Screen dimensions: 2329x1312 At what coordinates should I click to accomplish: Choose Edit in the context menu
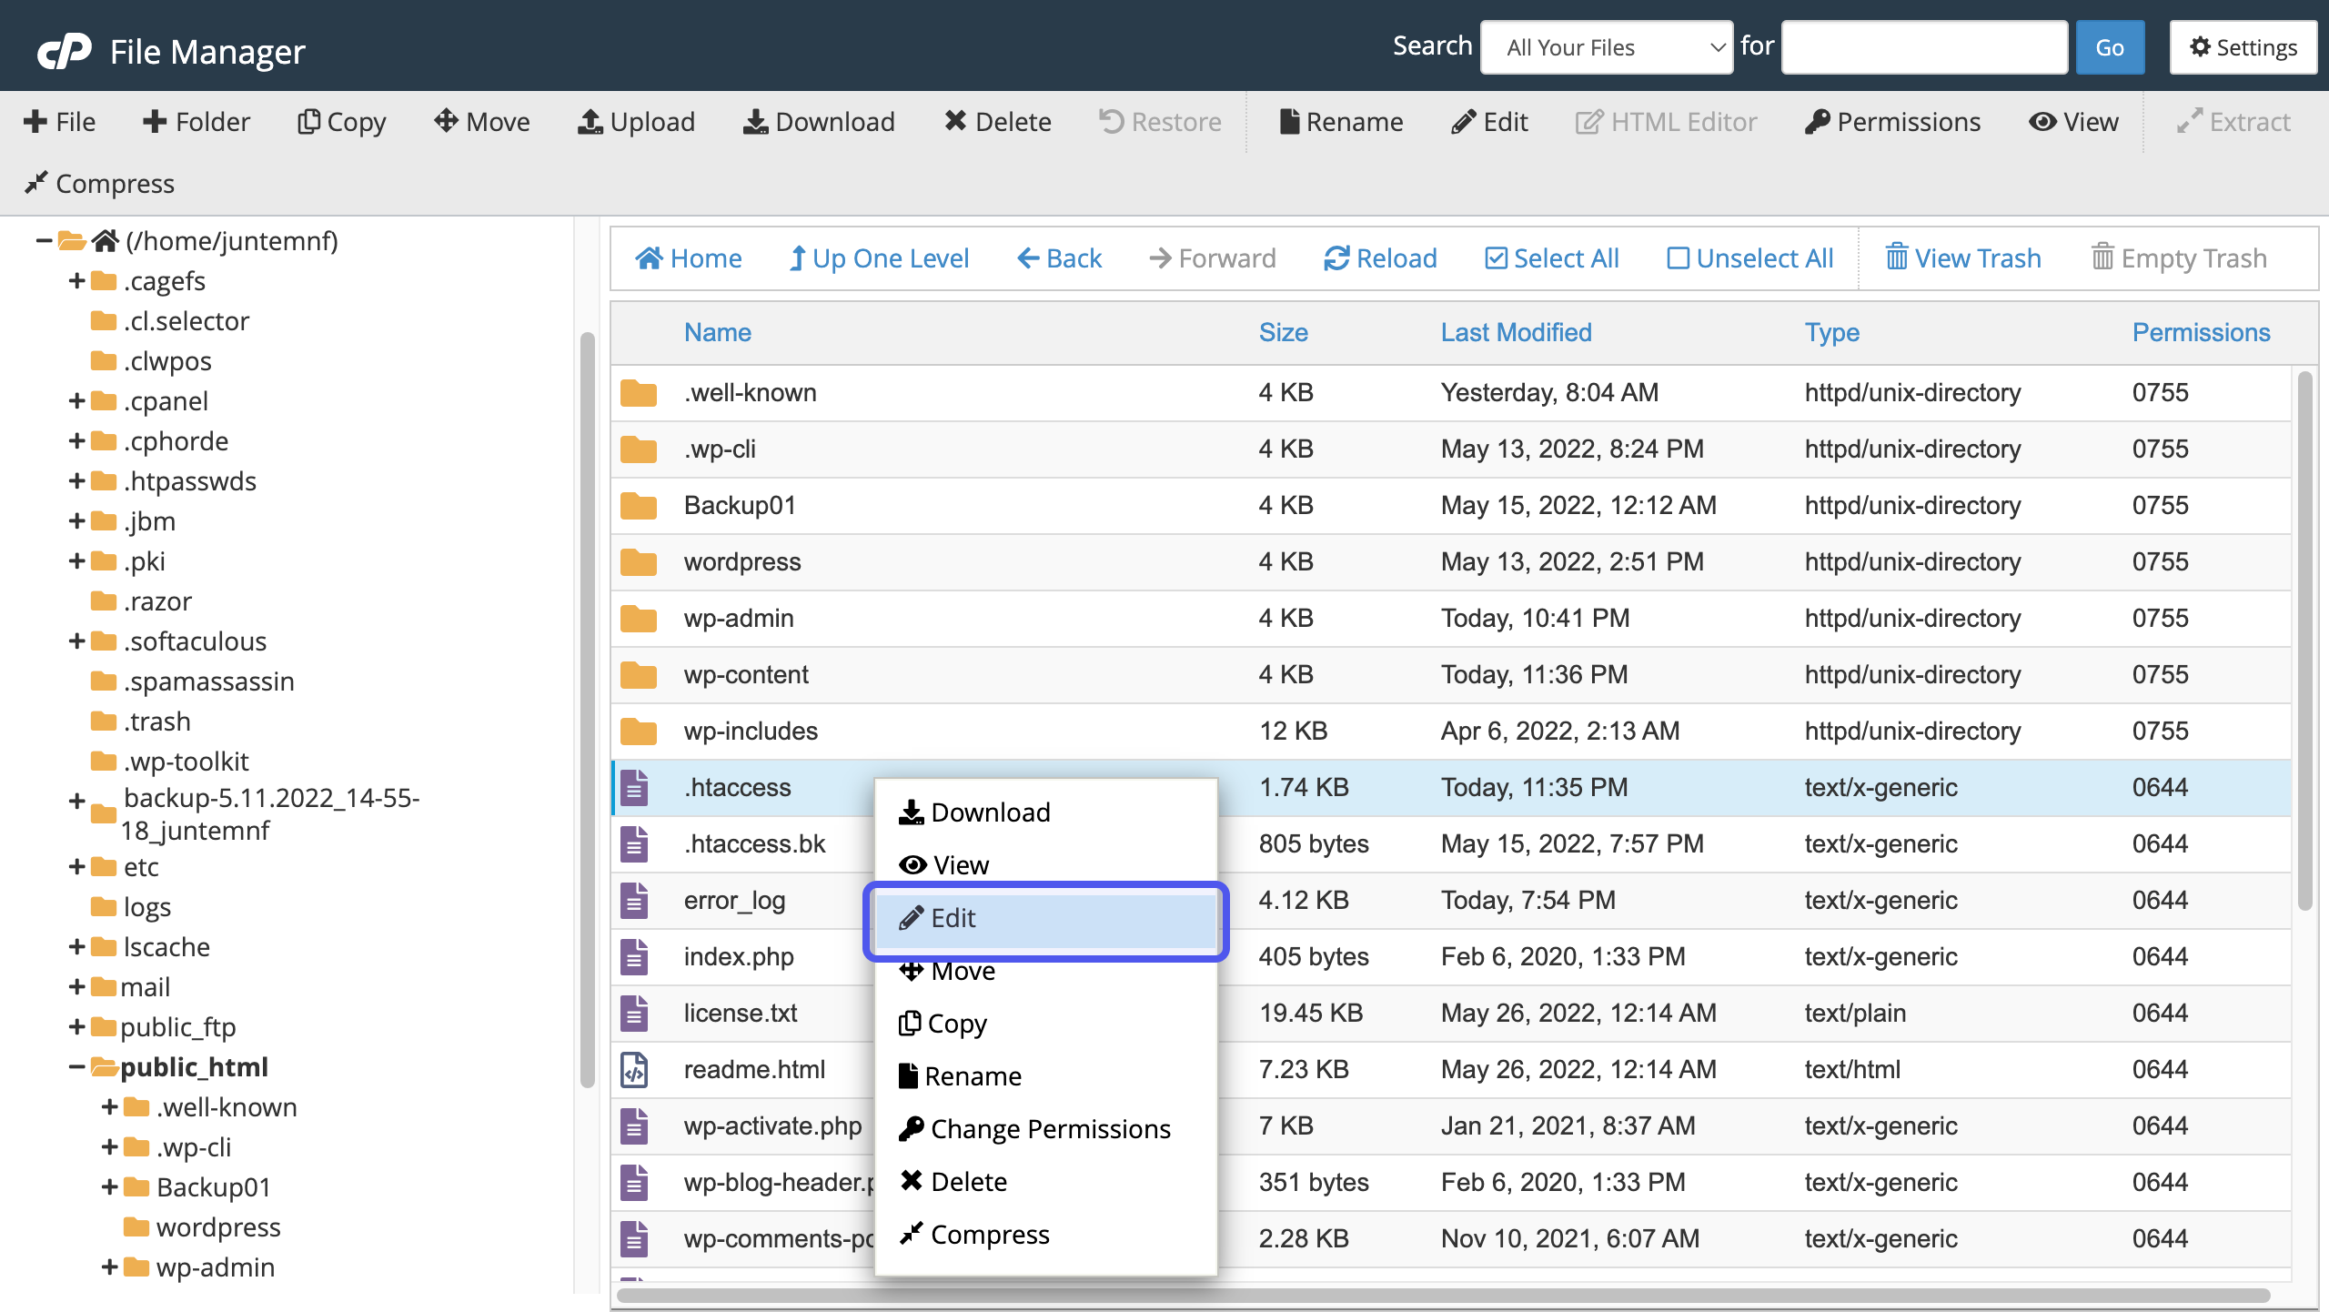[1046, 918]
